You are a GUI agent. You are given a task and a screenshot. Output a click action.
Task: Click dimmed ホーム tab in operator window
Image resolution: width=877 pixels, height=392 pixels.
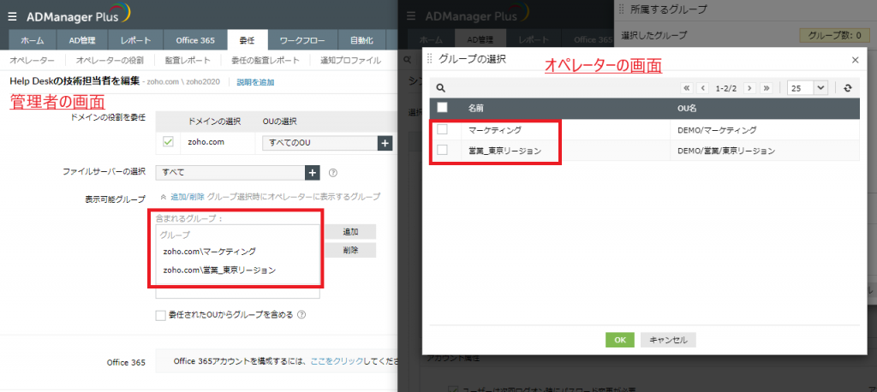point(432,40)
